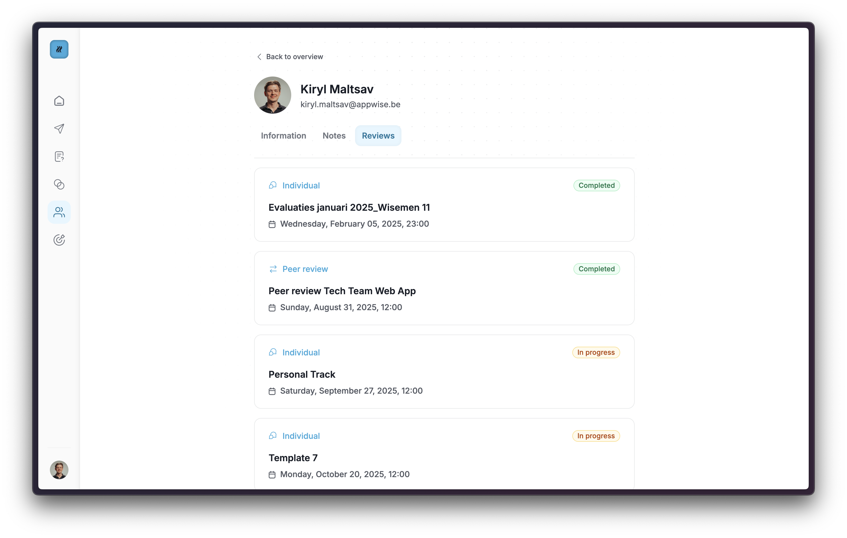Open Evaluaties januari 2025_Wisemen 11 review
The width and height of the screenshot is (847, 538).
(x=349, y=207)
